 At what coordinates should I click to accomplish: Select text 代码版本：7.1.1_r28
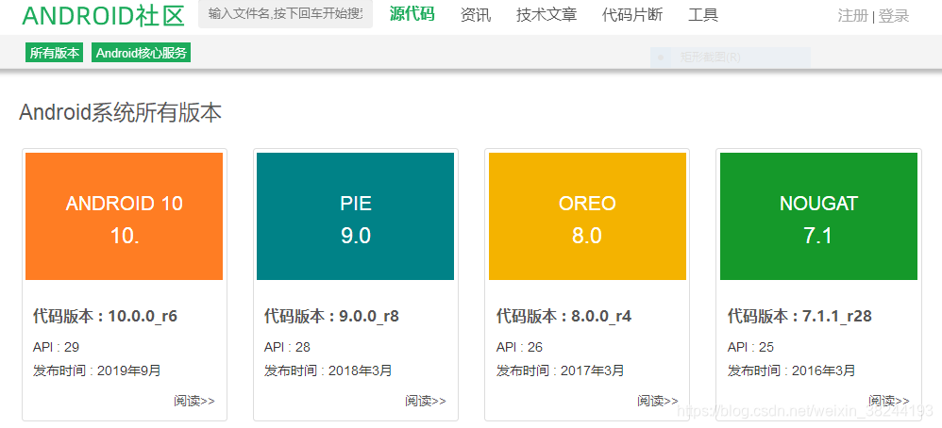pos(799,316)
